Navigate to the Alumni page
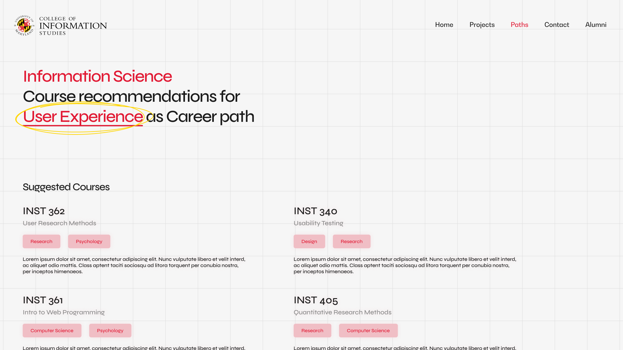The height and width of the screenshot is (350, 623). (595, 25)
